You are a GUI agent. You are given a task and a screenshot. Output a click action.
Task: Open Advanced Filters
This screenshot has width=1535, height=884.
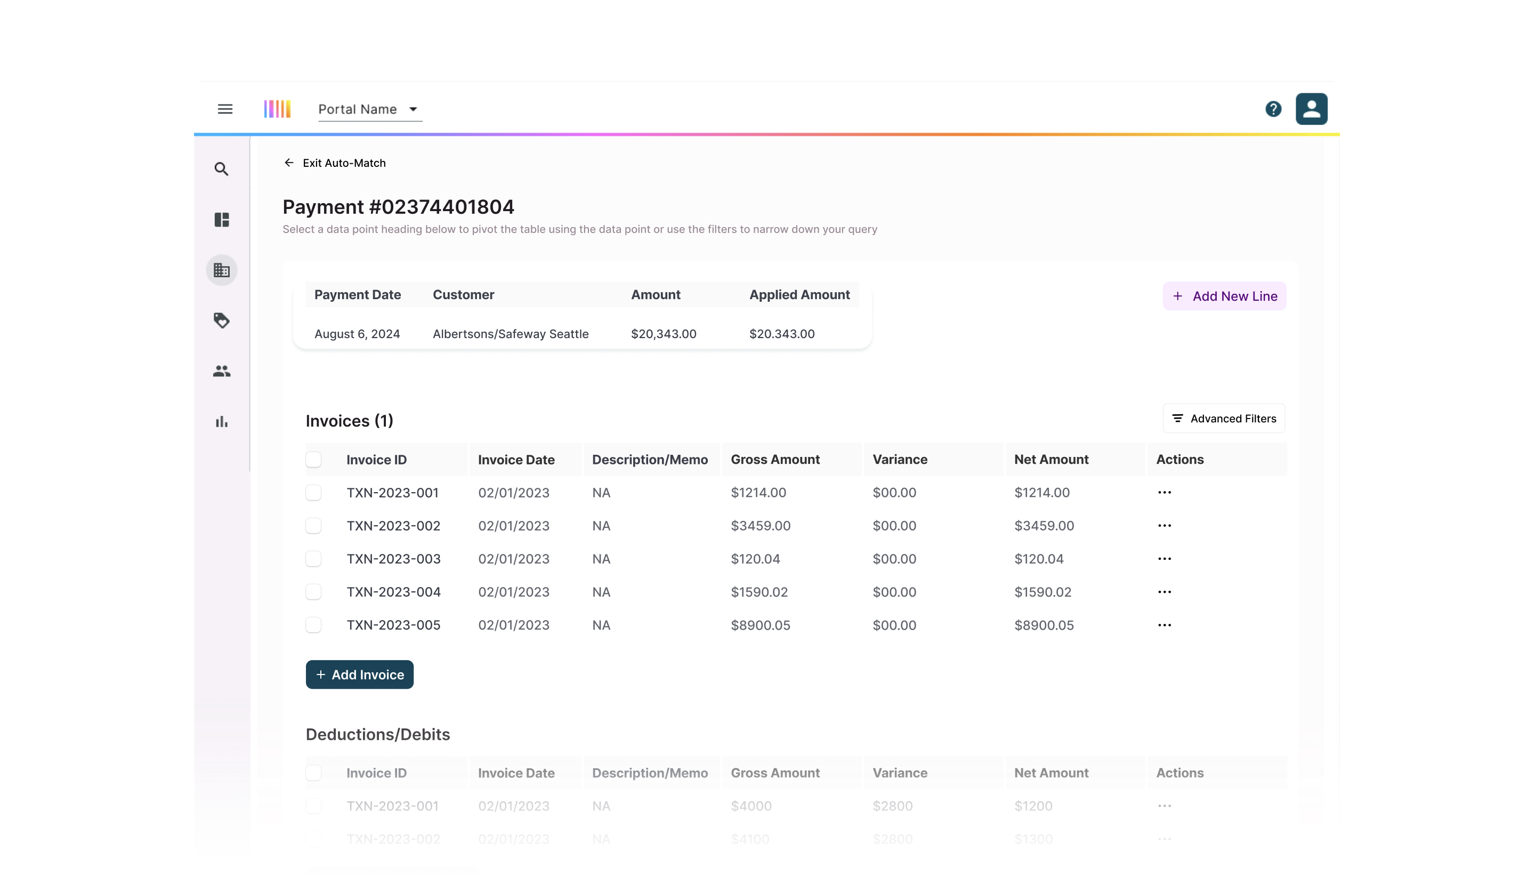1224,419
